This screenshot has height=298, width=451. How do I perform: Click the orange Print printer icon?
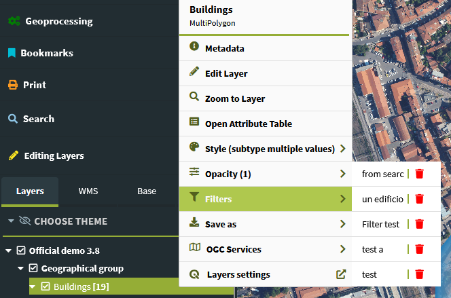pyautogui.click(x=13, y=85)
